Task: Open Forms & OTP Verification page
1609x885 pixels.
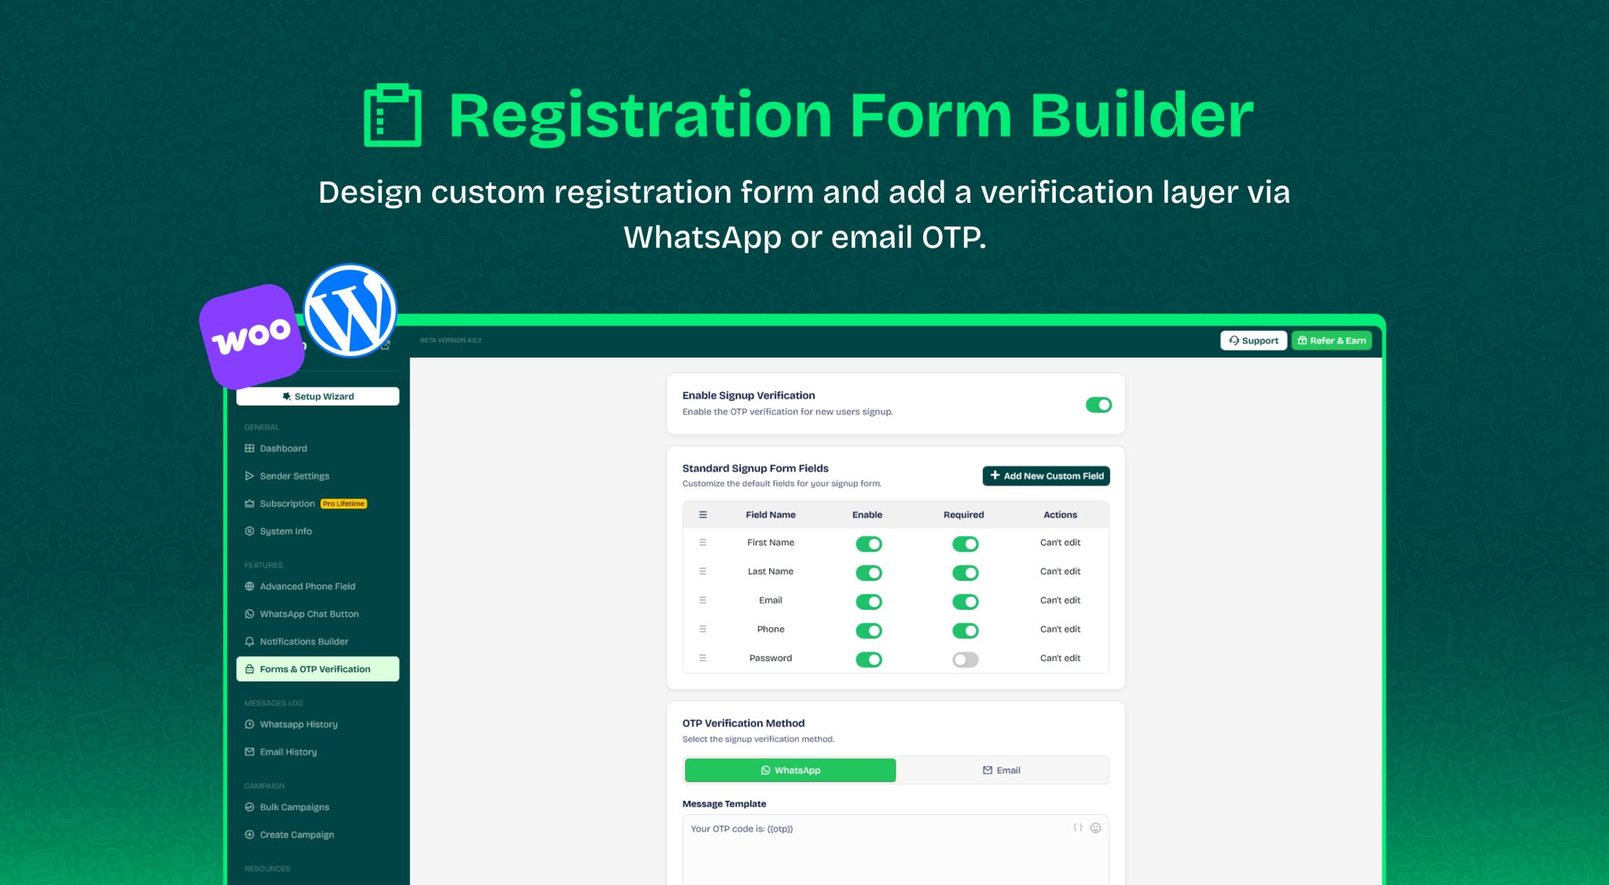Action: point(315,669)
